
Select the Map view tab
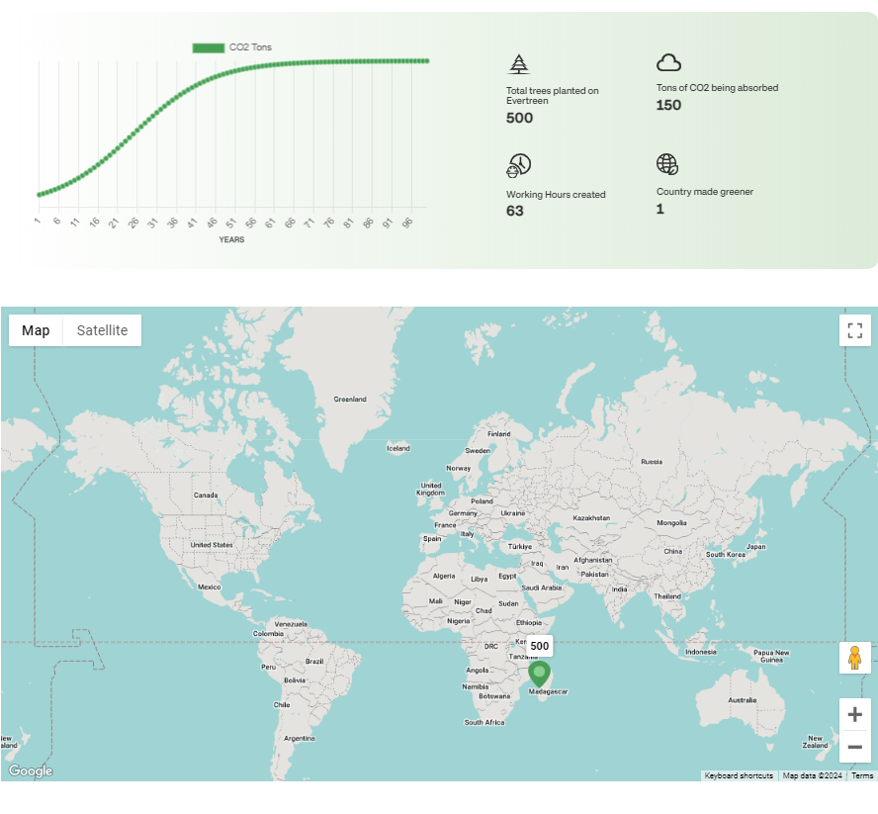[x=36, y=330]
